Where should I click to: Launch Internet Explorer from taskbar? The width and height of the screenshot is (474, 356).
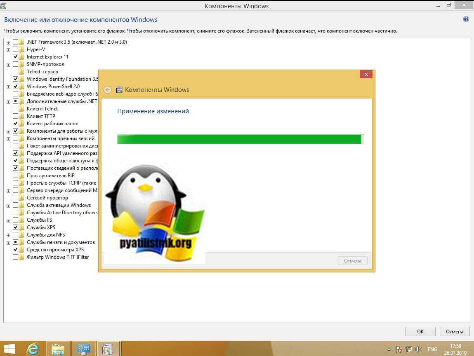click(x=33, y=349)
